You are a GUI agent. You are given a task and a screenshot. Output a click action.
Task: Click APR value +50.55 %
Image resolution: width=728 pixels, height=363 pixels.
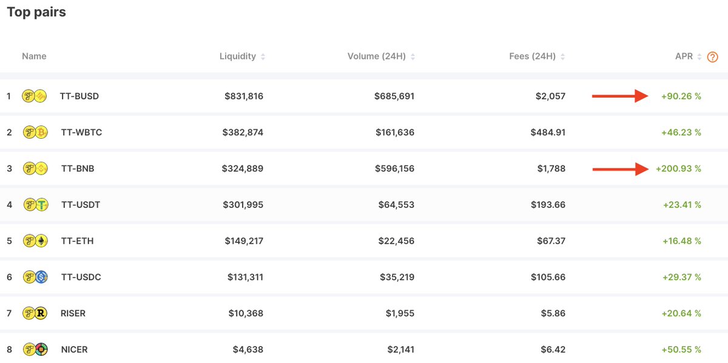(x=682, y=350)
